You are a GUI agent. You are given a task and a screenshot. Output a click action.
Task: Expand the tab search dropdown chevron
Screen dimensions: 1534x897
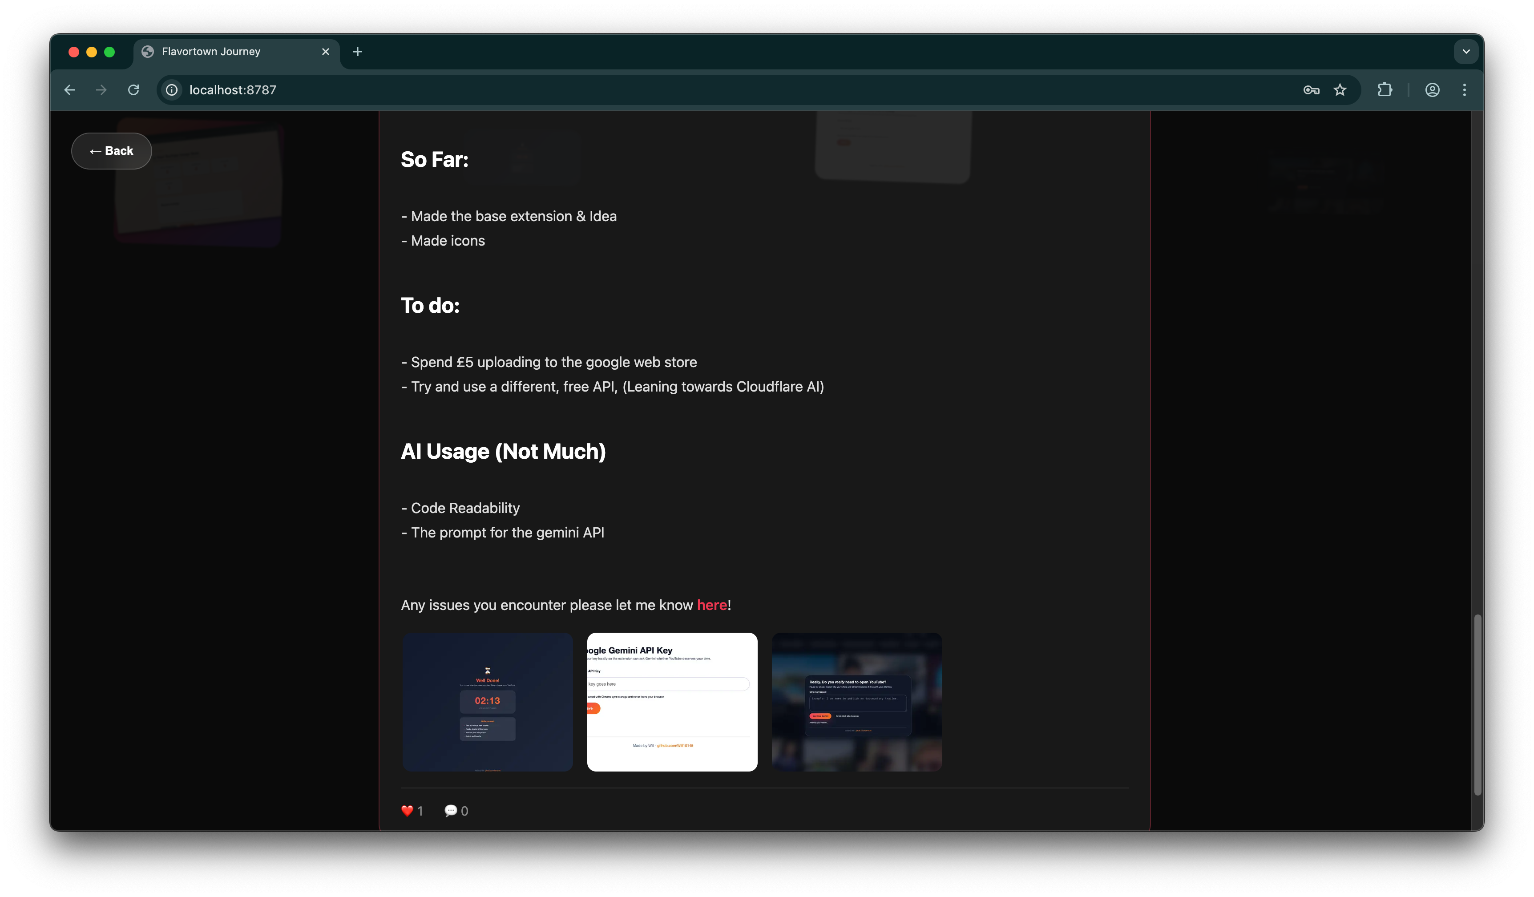tap(1466, 52)
